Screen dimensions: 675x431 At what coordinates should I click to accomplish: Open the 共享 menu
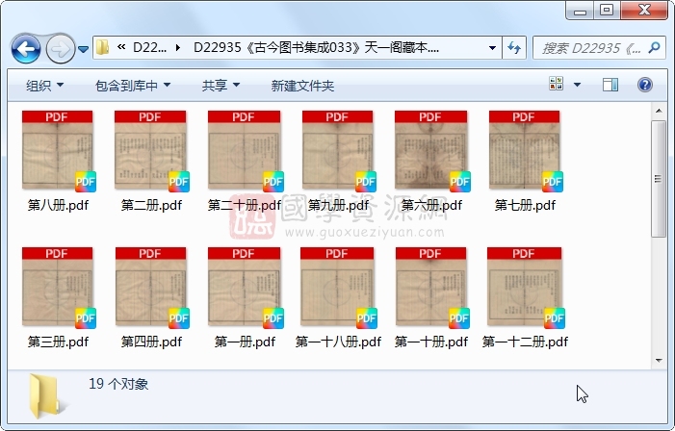pos(221,86)
